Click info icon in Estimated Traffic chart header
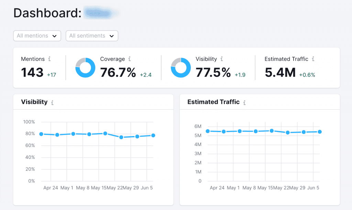This screenshot has height=210, width=352. (244, 102)
